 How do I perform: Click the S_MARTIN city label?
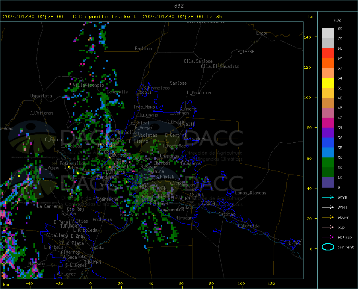pos(165,177)
